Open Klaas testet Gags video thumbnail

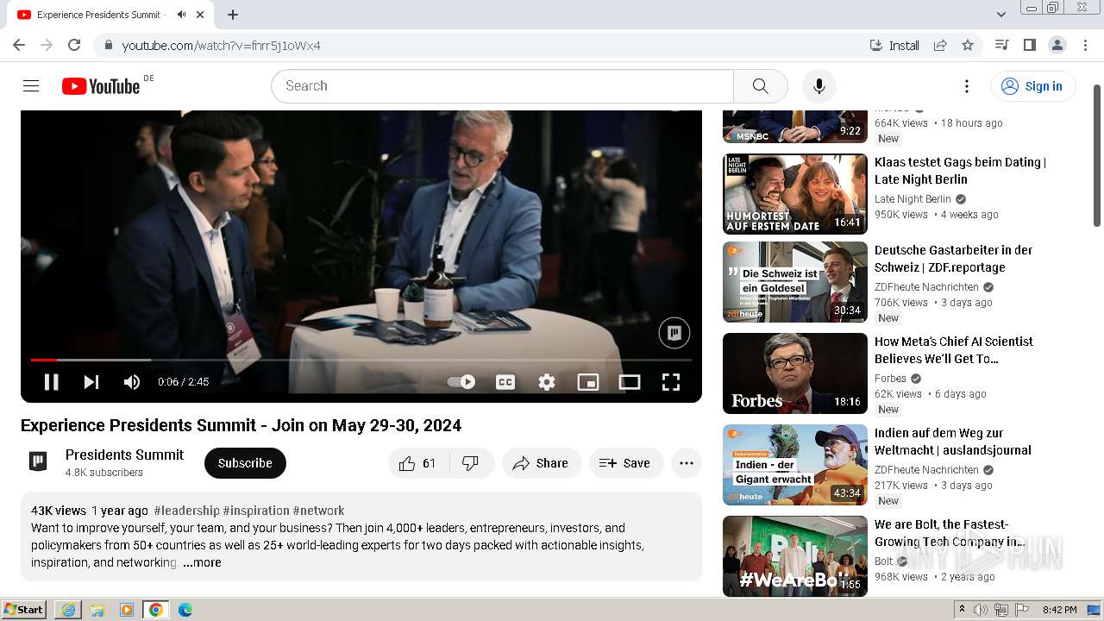click(795, 194)
